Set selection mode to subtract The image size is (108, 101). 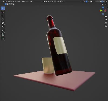coord(9,4)
